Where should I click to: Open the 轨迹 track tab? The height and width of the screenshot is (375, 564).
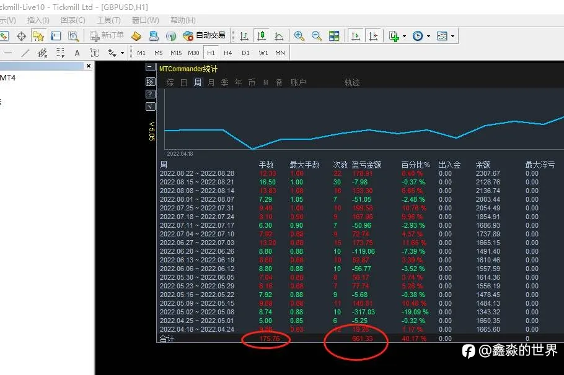point(352,83)
